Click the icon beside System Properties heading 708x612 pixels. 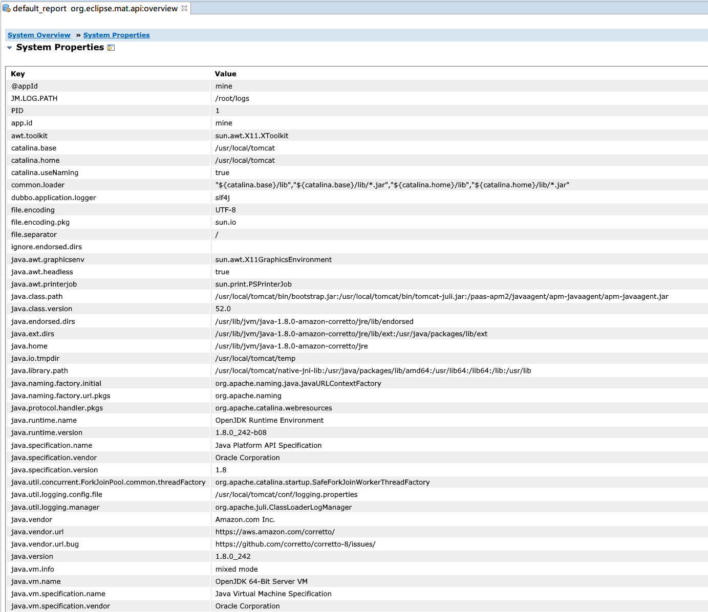tap(111, 48)
